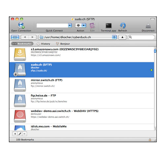The image size is (165, 158).
Task: Click the Amazon S3 drive icon
Action: [20, 54]
